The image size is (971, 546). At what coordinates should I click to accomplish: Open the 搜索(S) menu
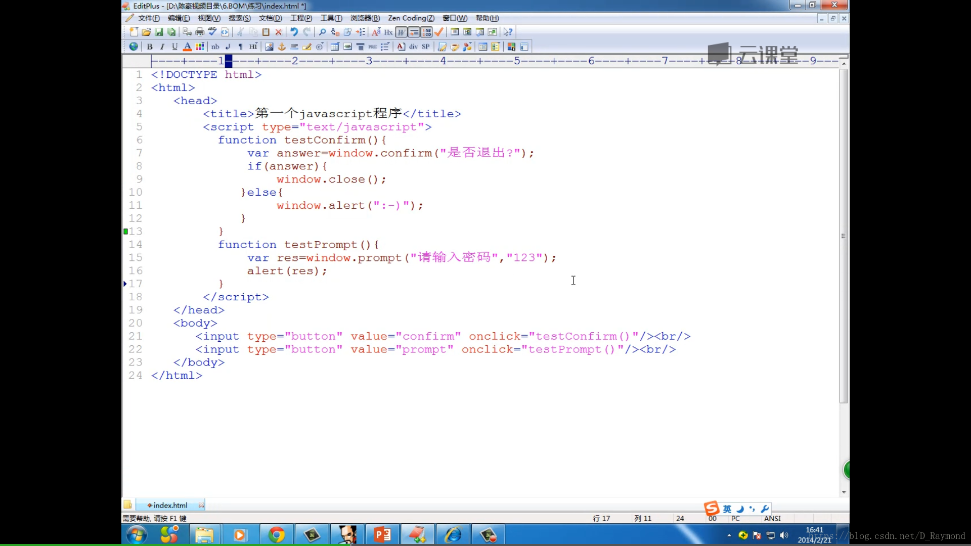pyautogui.click(x=239, y=18)
